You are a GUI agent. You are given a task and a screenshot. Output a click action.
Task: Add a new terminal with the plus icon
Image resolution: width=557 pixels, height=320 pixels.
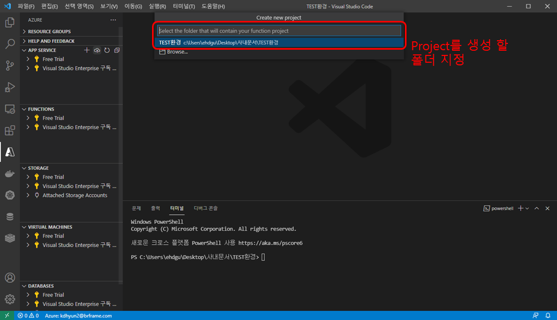520,208
